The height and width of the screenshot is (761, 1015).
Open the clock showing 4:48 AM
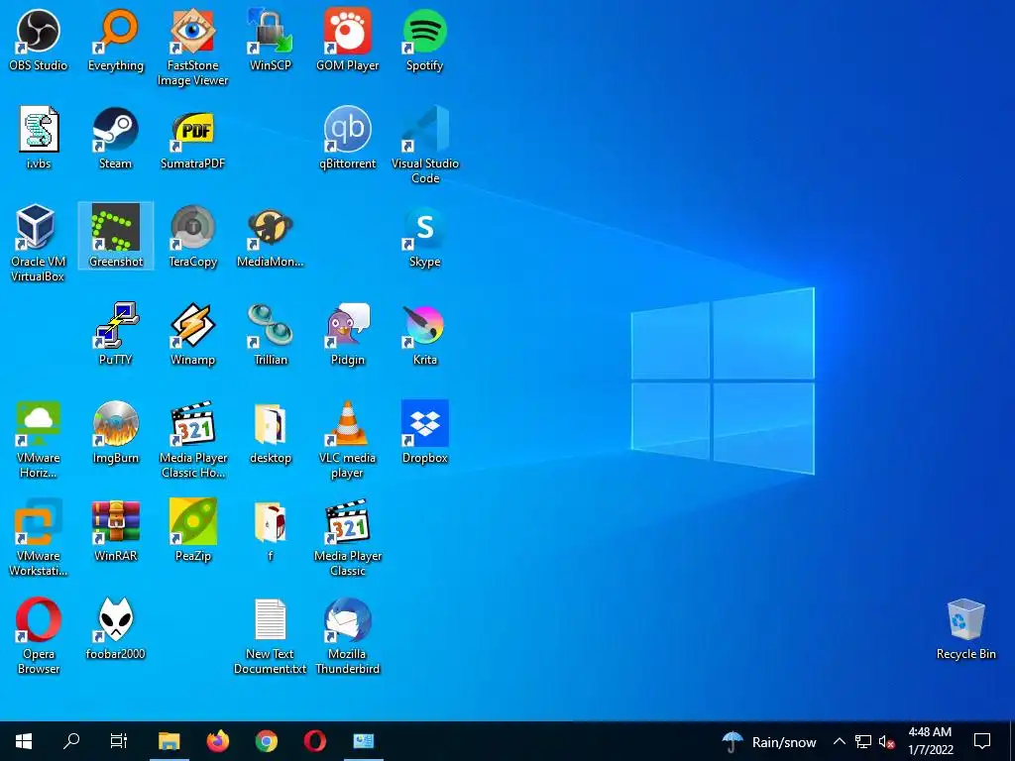pos(930,741)
